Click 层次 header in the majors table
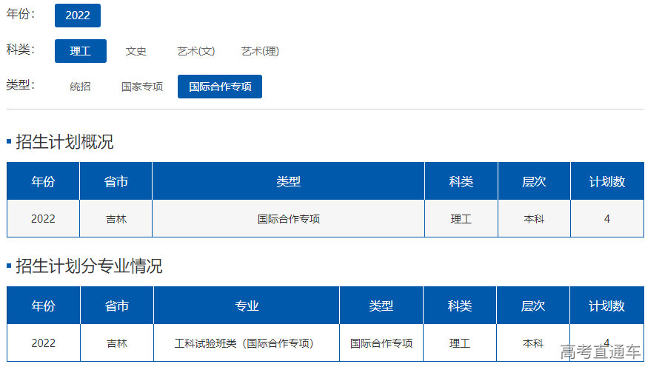Viewport: 662px width, 381px height. click(x=533, y=306)
